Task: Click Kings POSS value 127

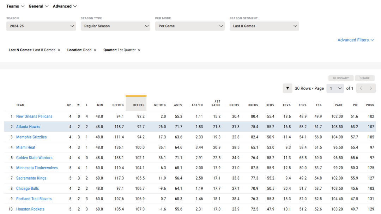Action: coord(371,178)
